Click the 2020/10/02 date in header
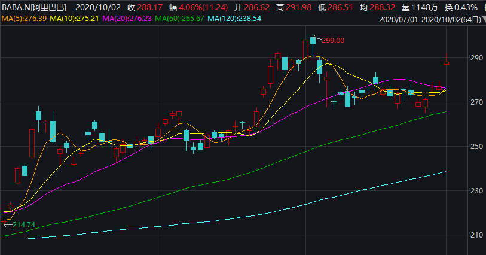This screenshot has width=486, height=255. [x=99, y=7]
